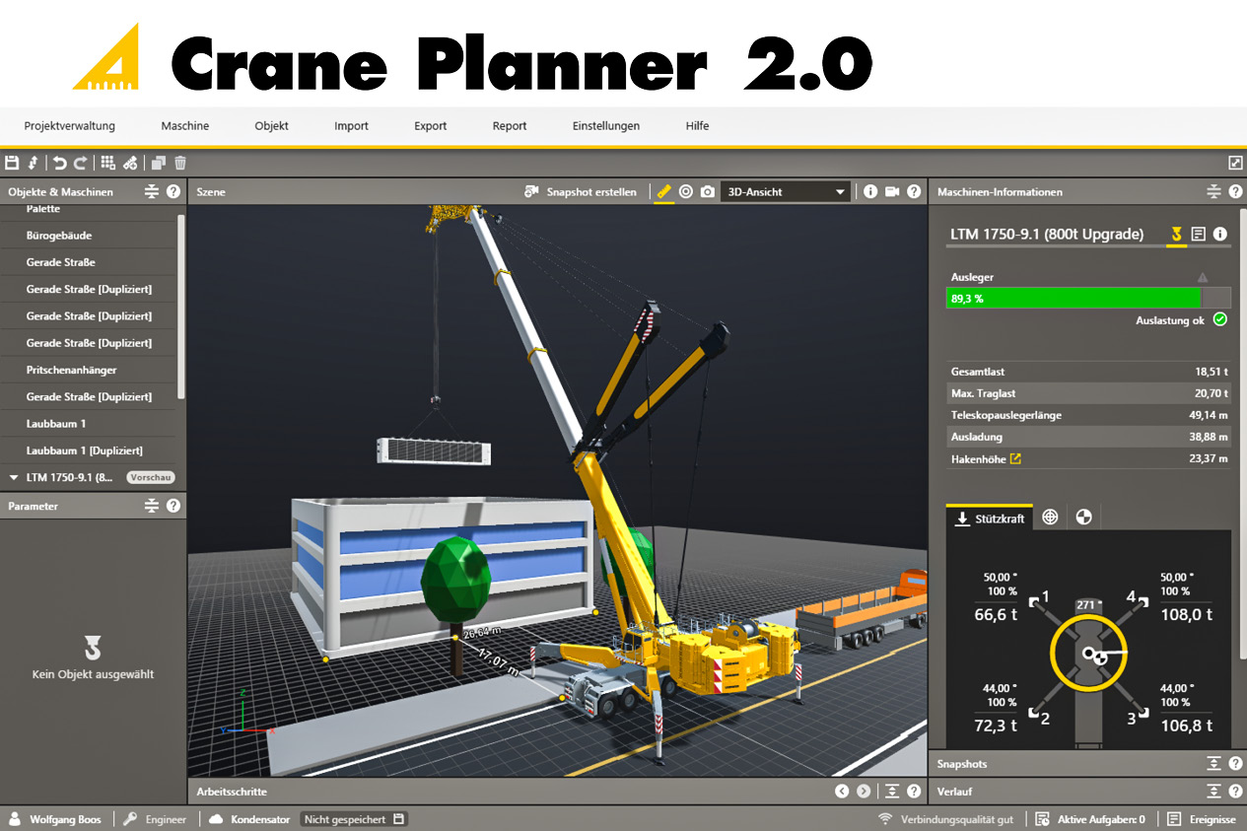This screenshot has height=831, width=1247.
Task: Toggle the hook view in machine info
Action: coord(1176,234)
